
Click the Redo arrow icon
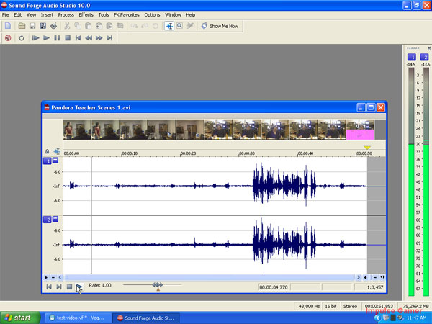click(145, 26)
